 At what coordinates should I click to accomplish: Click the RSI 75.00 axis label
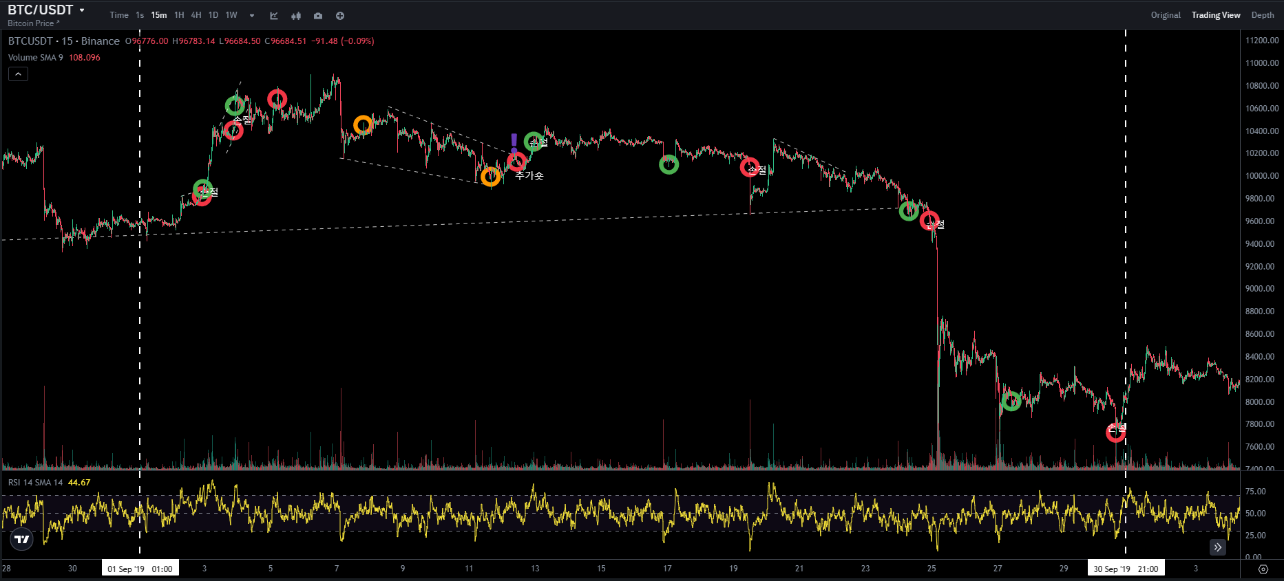tap(1256, 492)
